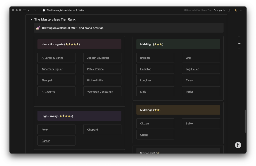Select the Rolex card

click(57, 129)
